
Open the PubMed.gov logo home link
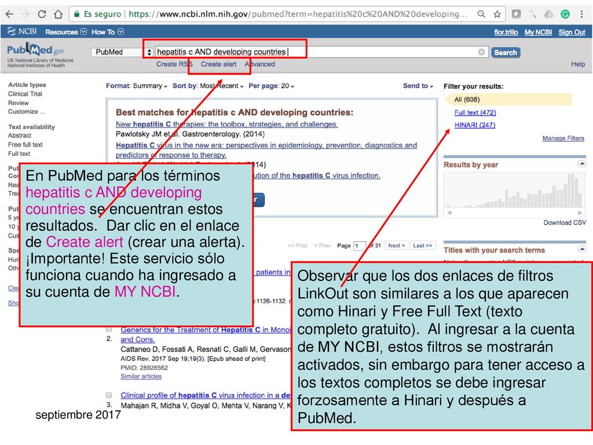click(x=35, y=50)
